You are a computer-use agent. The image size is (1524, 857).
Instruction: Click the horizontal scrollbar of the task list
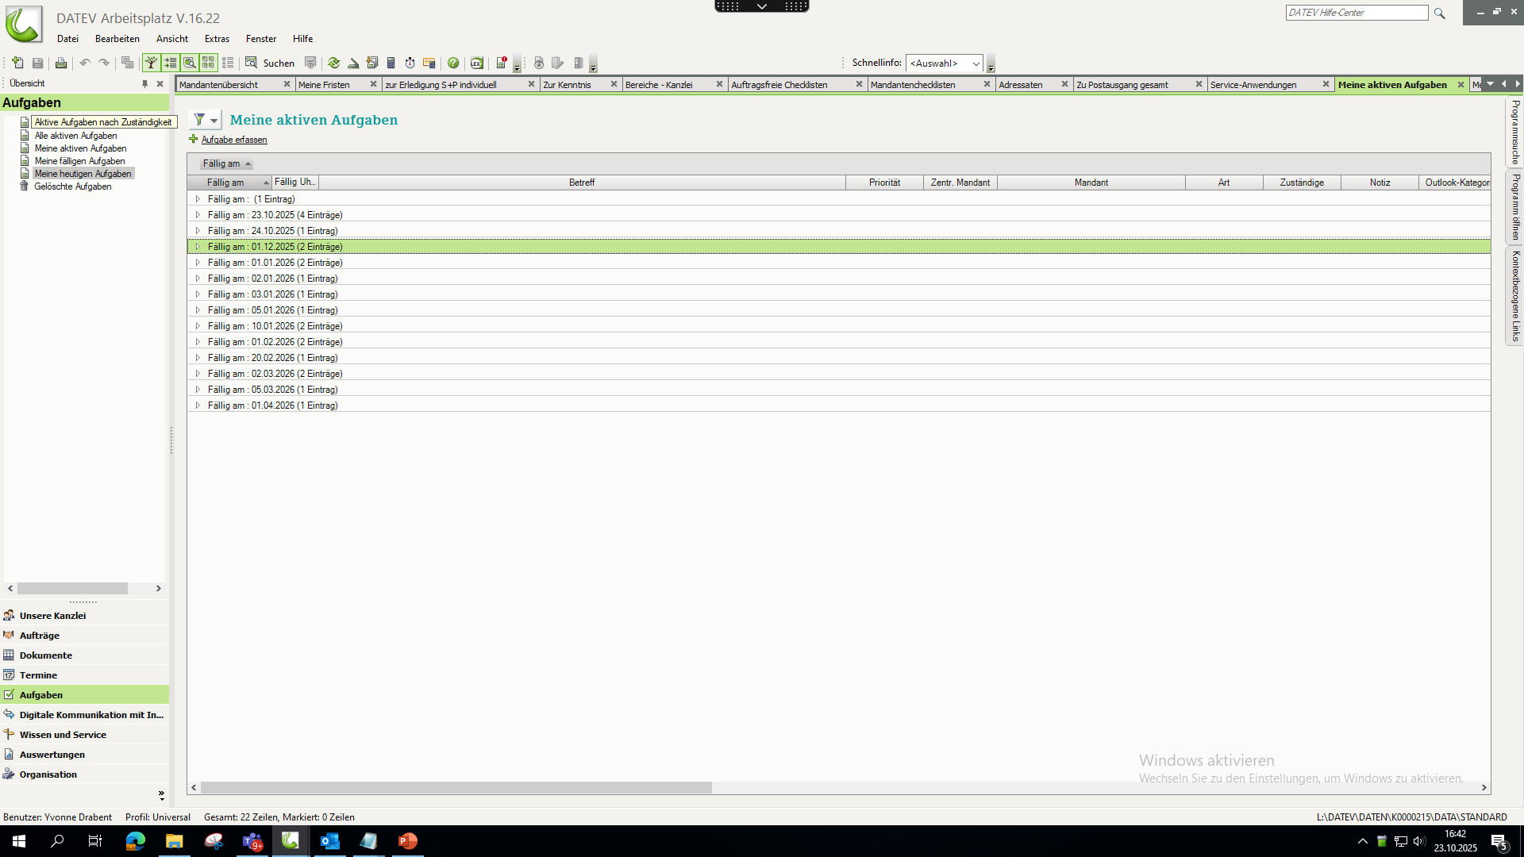456,788
